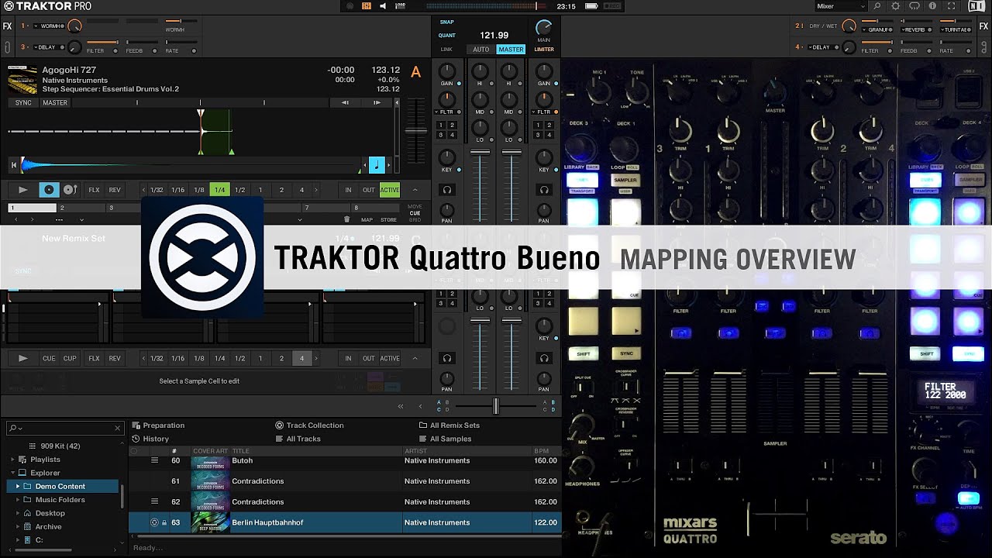Click deck A tempo fader handle
Screen dimensions: 992x558
click(416, 129)
